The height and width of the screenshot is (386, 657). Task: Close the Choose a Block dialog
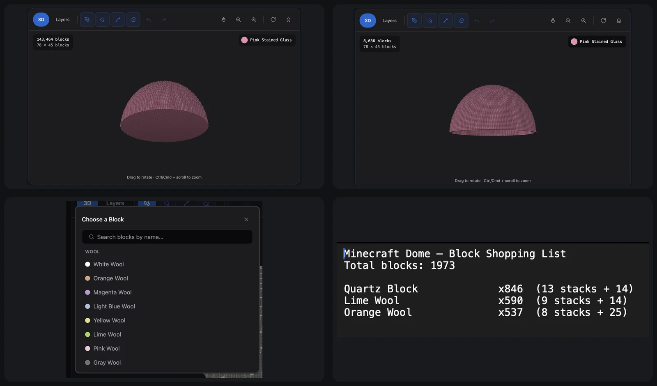coord(246,219)
